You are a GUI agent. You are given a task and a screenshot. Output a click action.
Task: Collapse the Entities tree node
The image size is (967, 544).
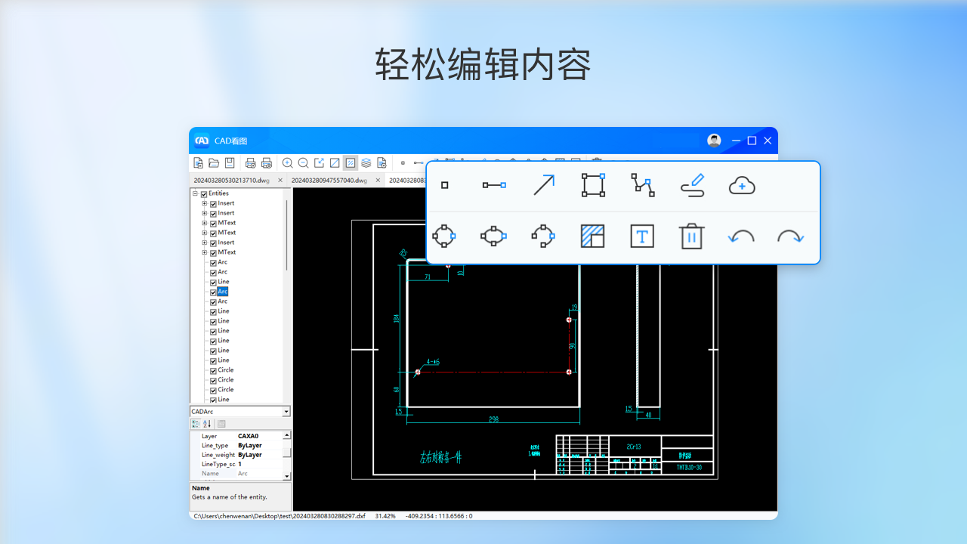196,194
